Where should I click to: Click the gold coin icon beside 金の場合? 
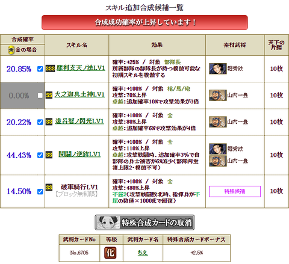coord(11,50)
